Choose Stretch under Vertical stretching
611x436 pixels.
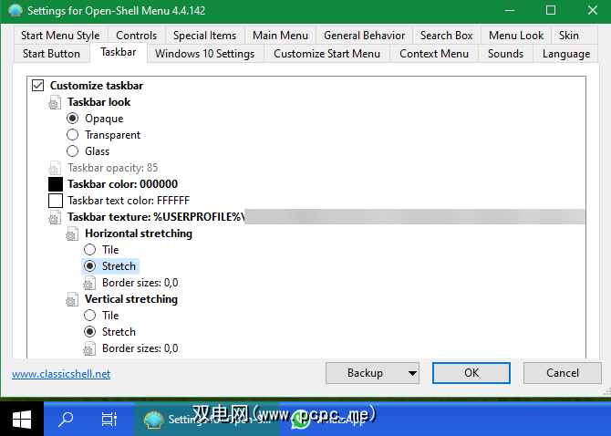click(x=89, y=332)
